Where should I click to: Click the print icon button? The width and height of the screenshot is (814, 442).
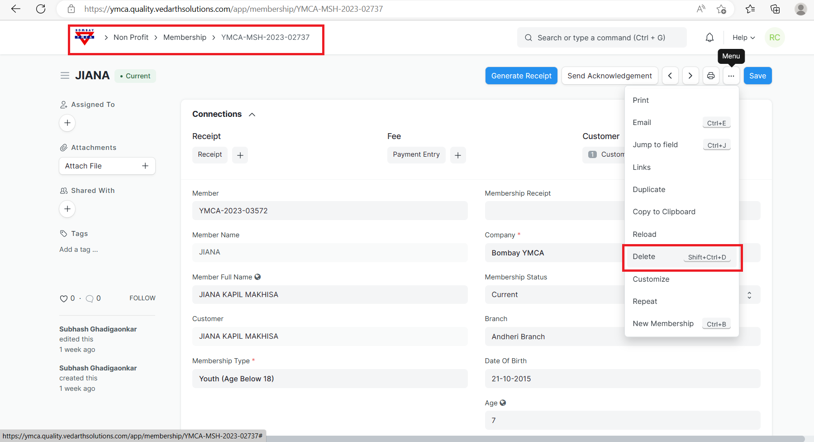(x=711, y=76)
